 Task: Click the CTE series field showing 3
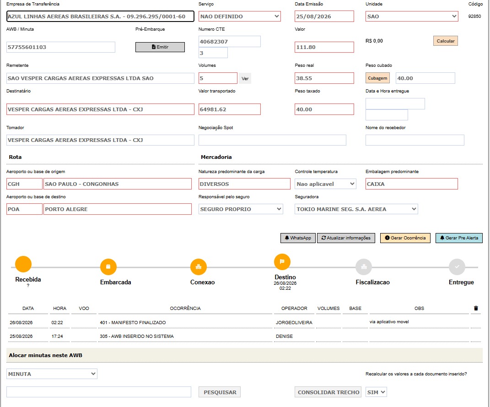pos(213,53)
